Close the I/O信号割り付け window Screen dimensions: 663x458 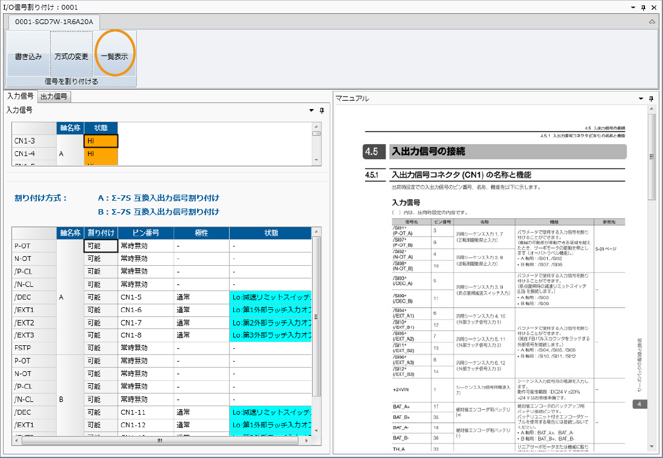[x=653, y=7]
